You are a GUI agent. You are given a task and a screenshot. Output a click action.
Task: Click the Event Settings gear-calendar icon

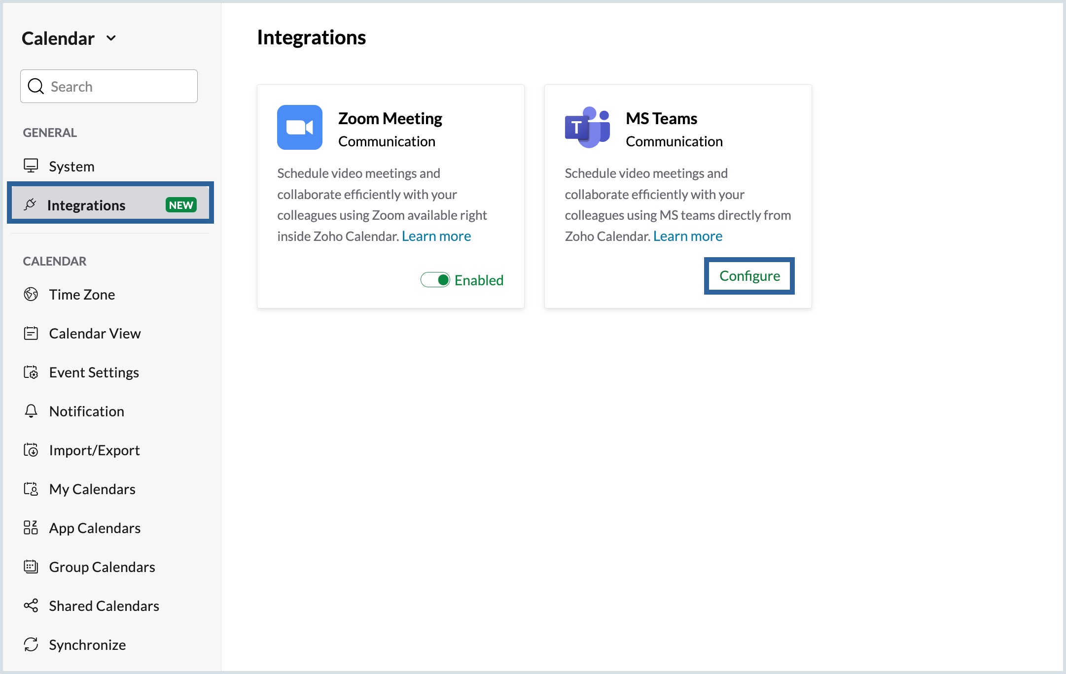pyautogui.click(x=31, y=372)
